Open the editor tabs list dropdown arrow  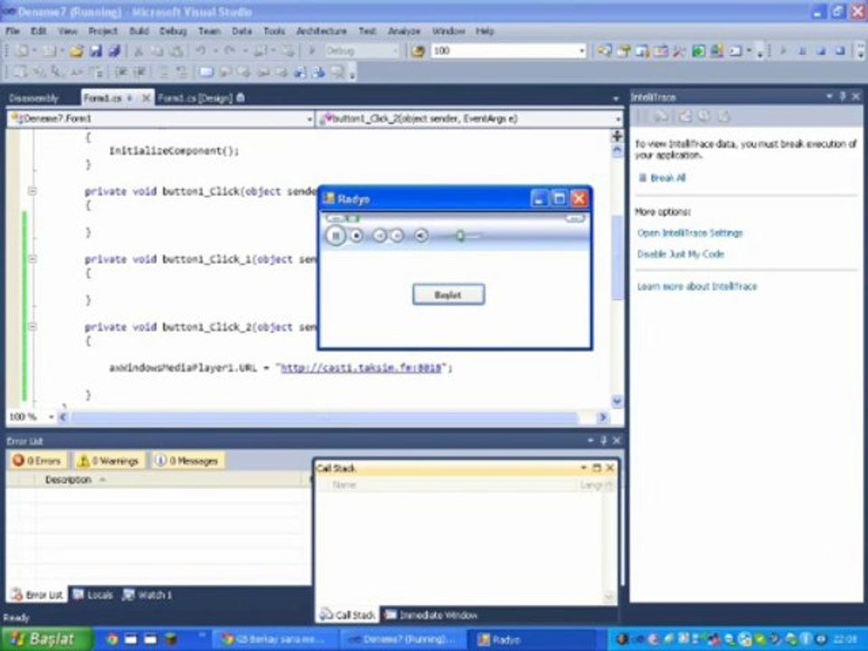[x=616, y=99]
